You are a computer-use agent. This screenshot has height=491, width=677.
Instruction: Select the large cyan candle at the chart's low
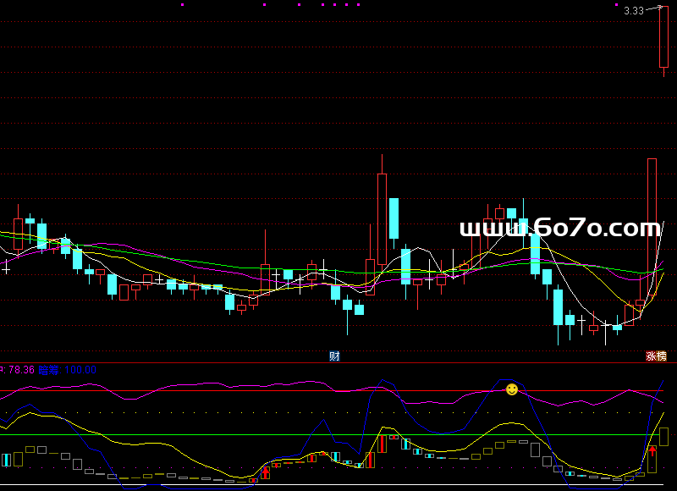pyautogui.click(x=558, y=306)
